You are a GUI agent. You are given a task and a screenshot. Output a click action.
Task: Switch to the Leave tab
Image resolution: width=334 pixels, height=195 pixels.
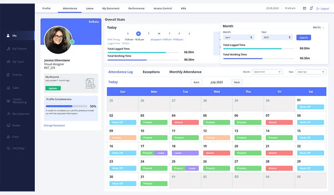(89, 8)
